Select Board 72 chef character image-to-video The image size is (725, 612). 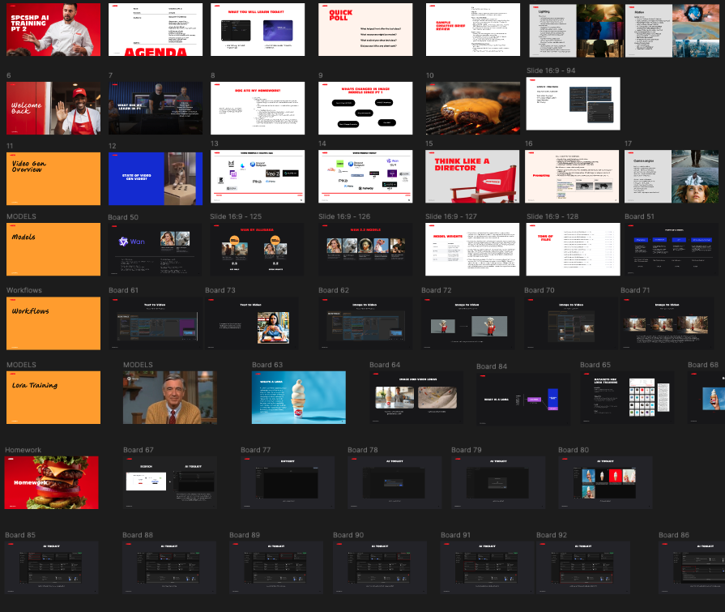[x=468, y=323]
